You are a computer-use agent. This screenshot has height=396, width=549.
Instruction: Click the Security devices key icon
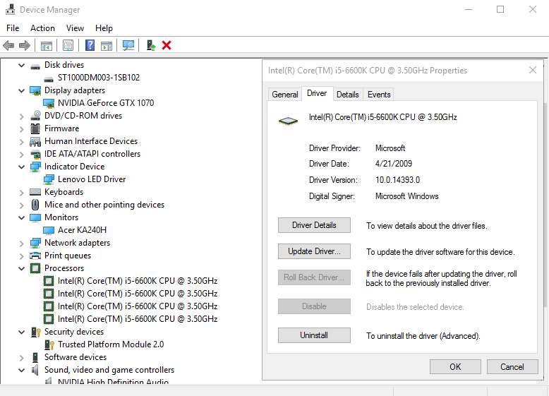click(x=36, y=332)
